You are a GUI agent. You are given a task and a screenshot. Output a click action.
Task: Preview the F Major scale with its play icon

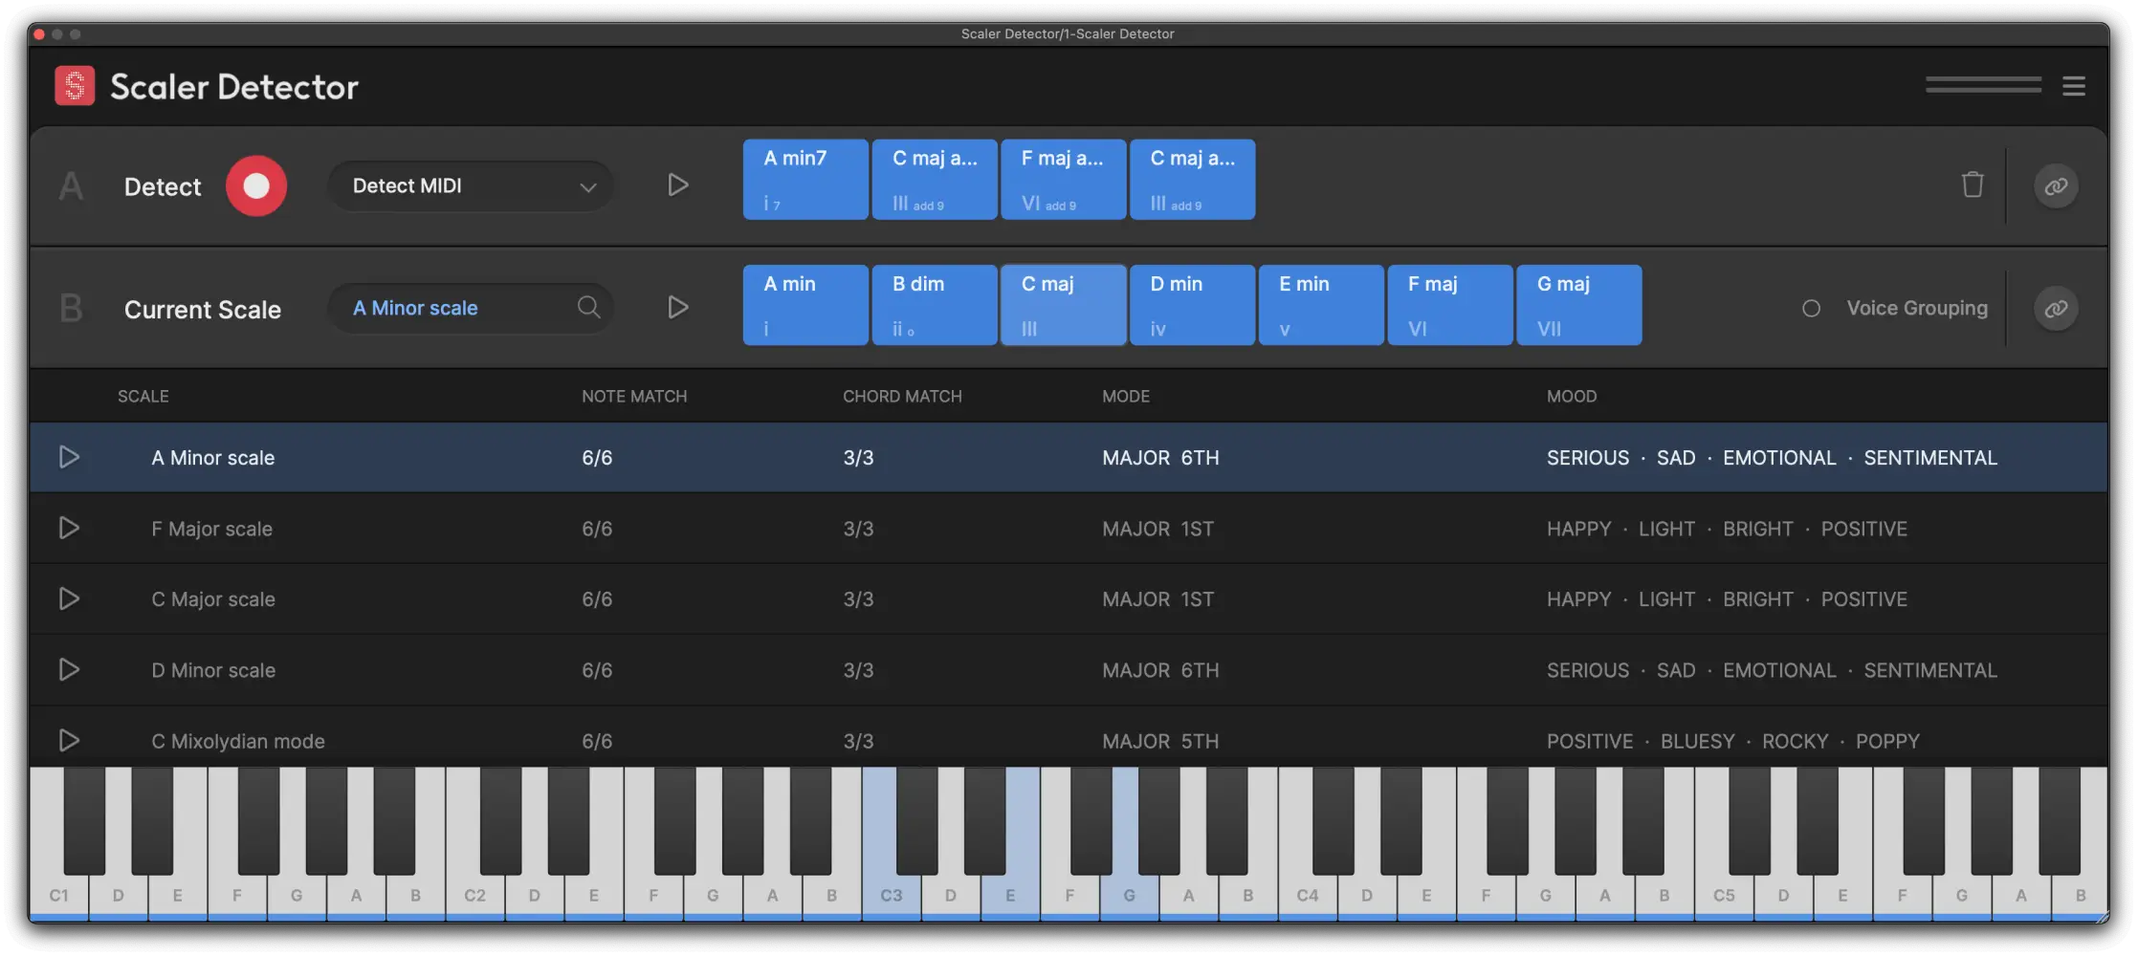click(69, 528)
